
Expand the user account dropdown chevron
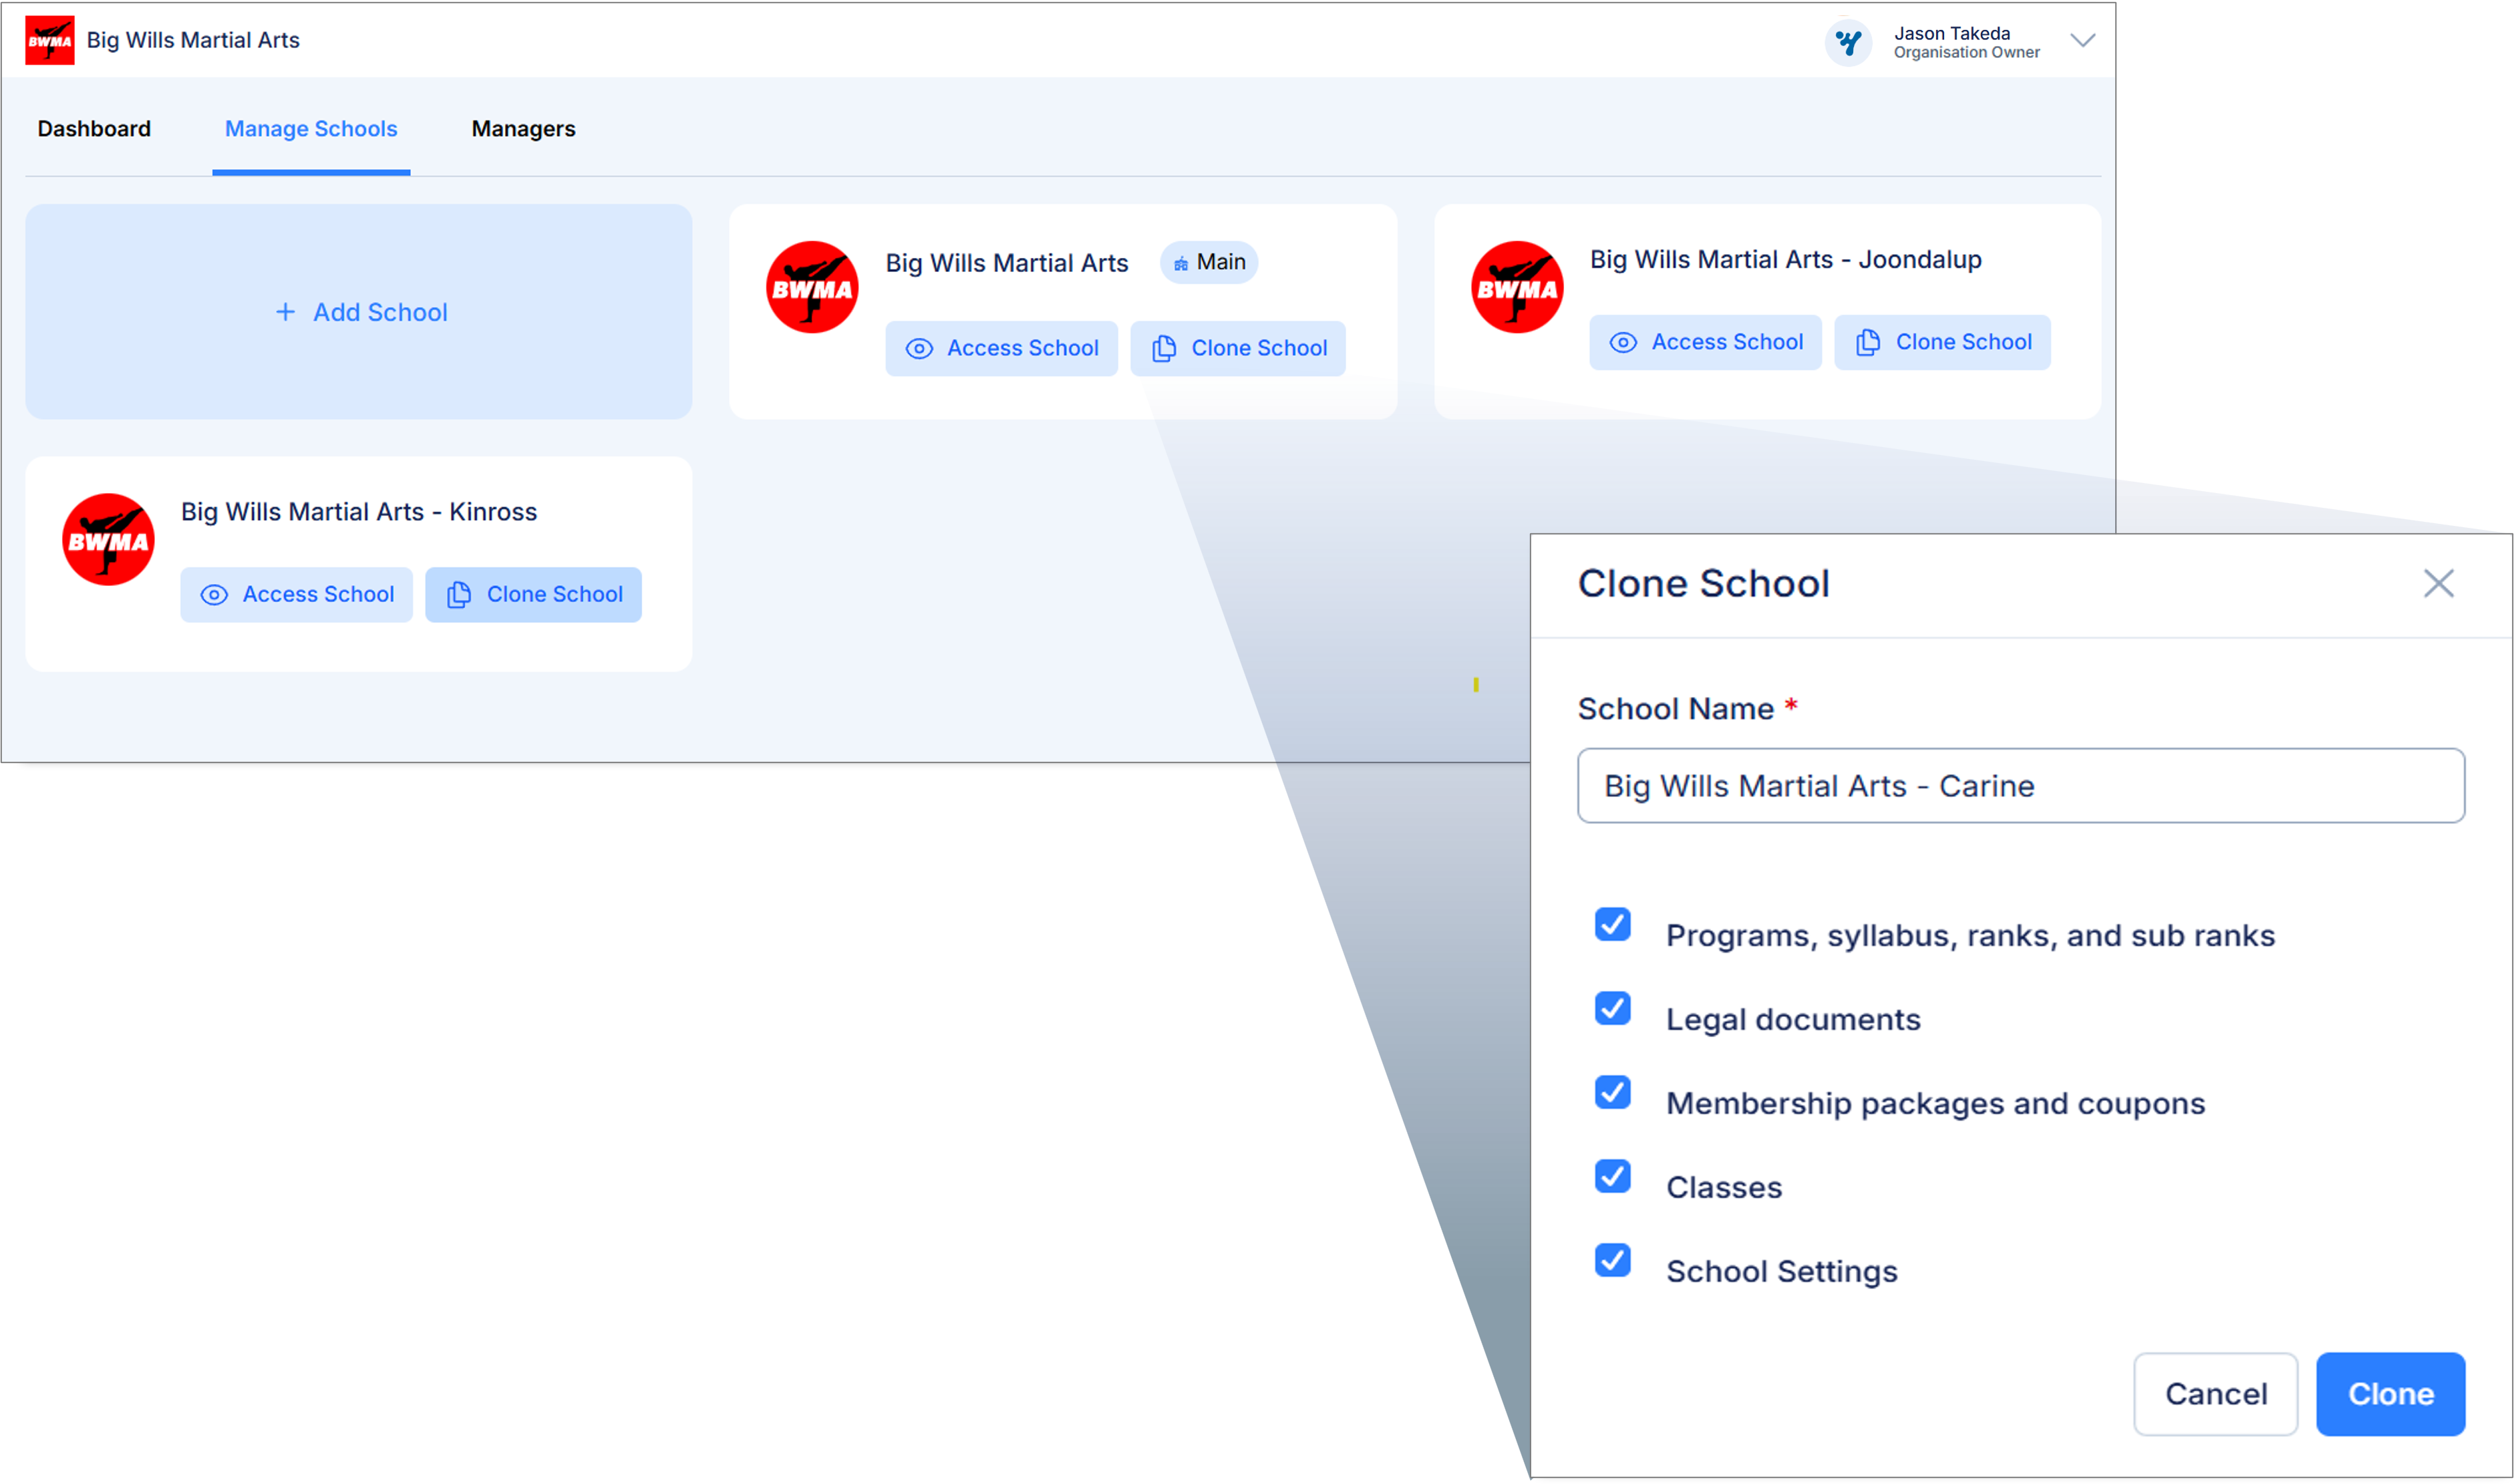tap(2082, 41)
